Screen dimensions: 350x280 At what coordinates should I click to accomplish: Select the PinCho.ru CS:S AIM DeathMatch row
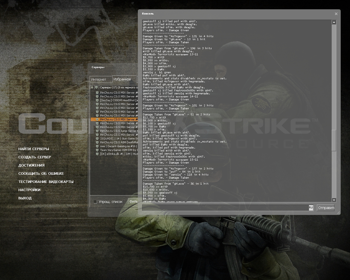(x=115, y=142)
